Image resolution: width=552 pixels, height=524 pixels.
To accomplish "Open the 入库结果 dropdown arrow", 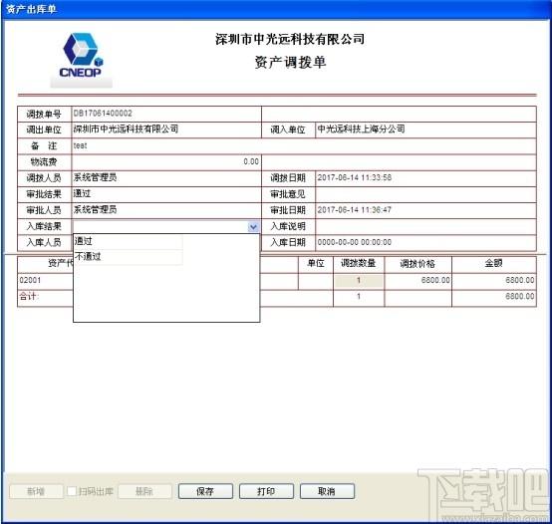I will click(253, 226).
